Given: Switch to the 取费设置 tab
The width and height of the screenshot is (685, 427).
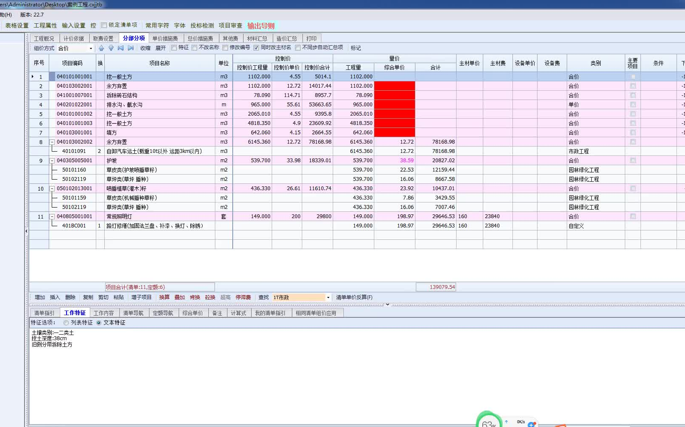Looking at the screenshot, I should coord(103,39).
